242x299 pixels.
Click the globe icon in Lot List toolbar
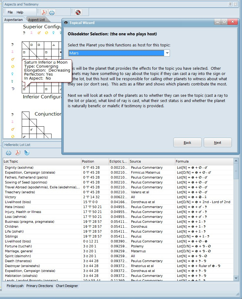click(x=27, y=153)
